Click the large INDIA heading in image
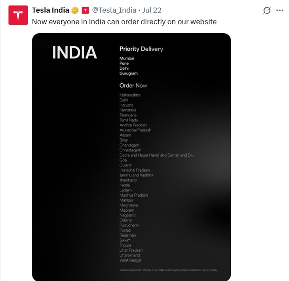 click(x=75, y=53)
